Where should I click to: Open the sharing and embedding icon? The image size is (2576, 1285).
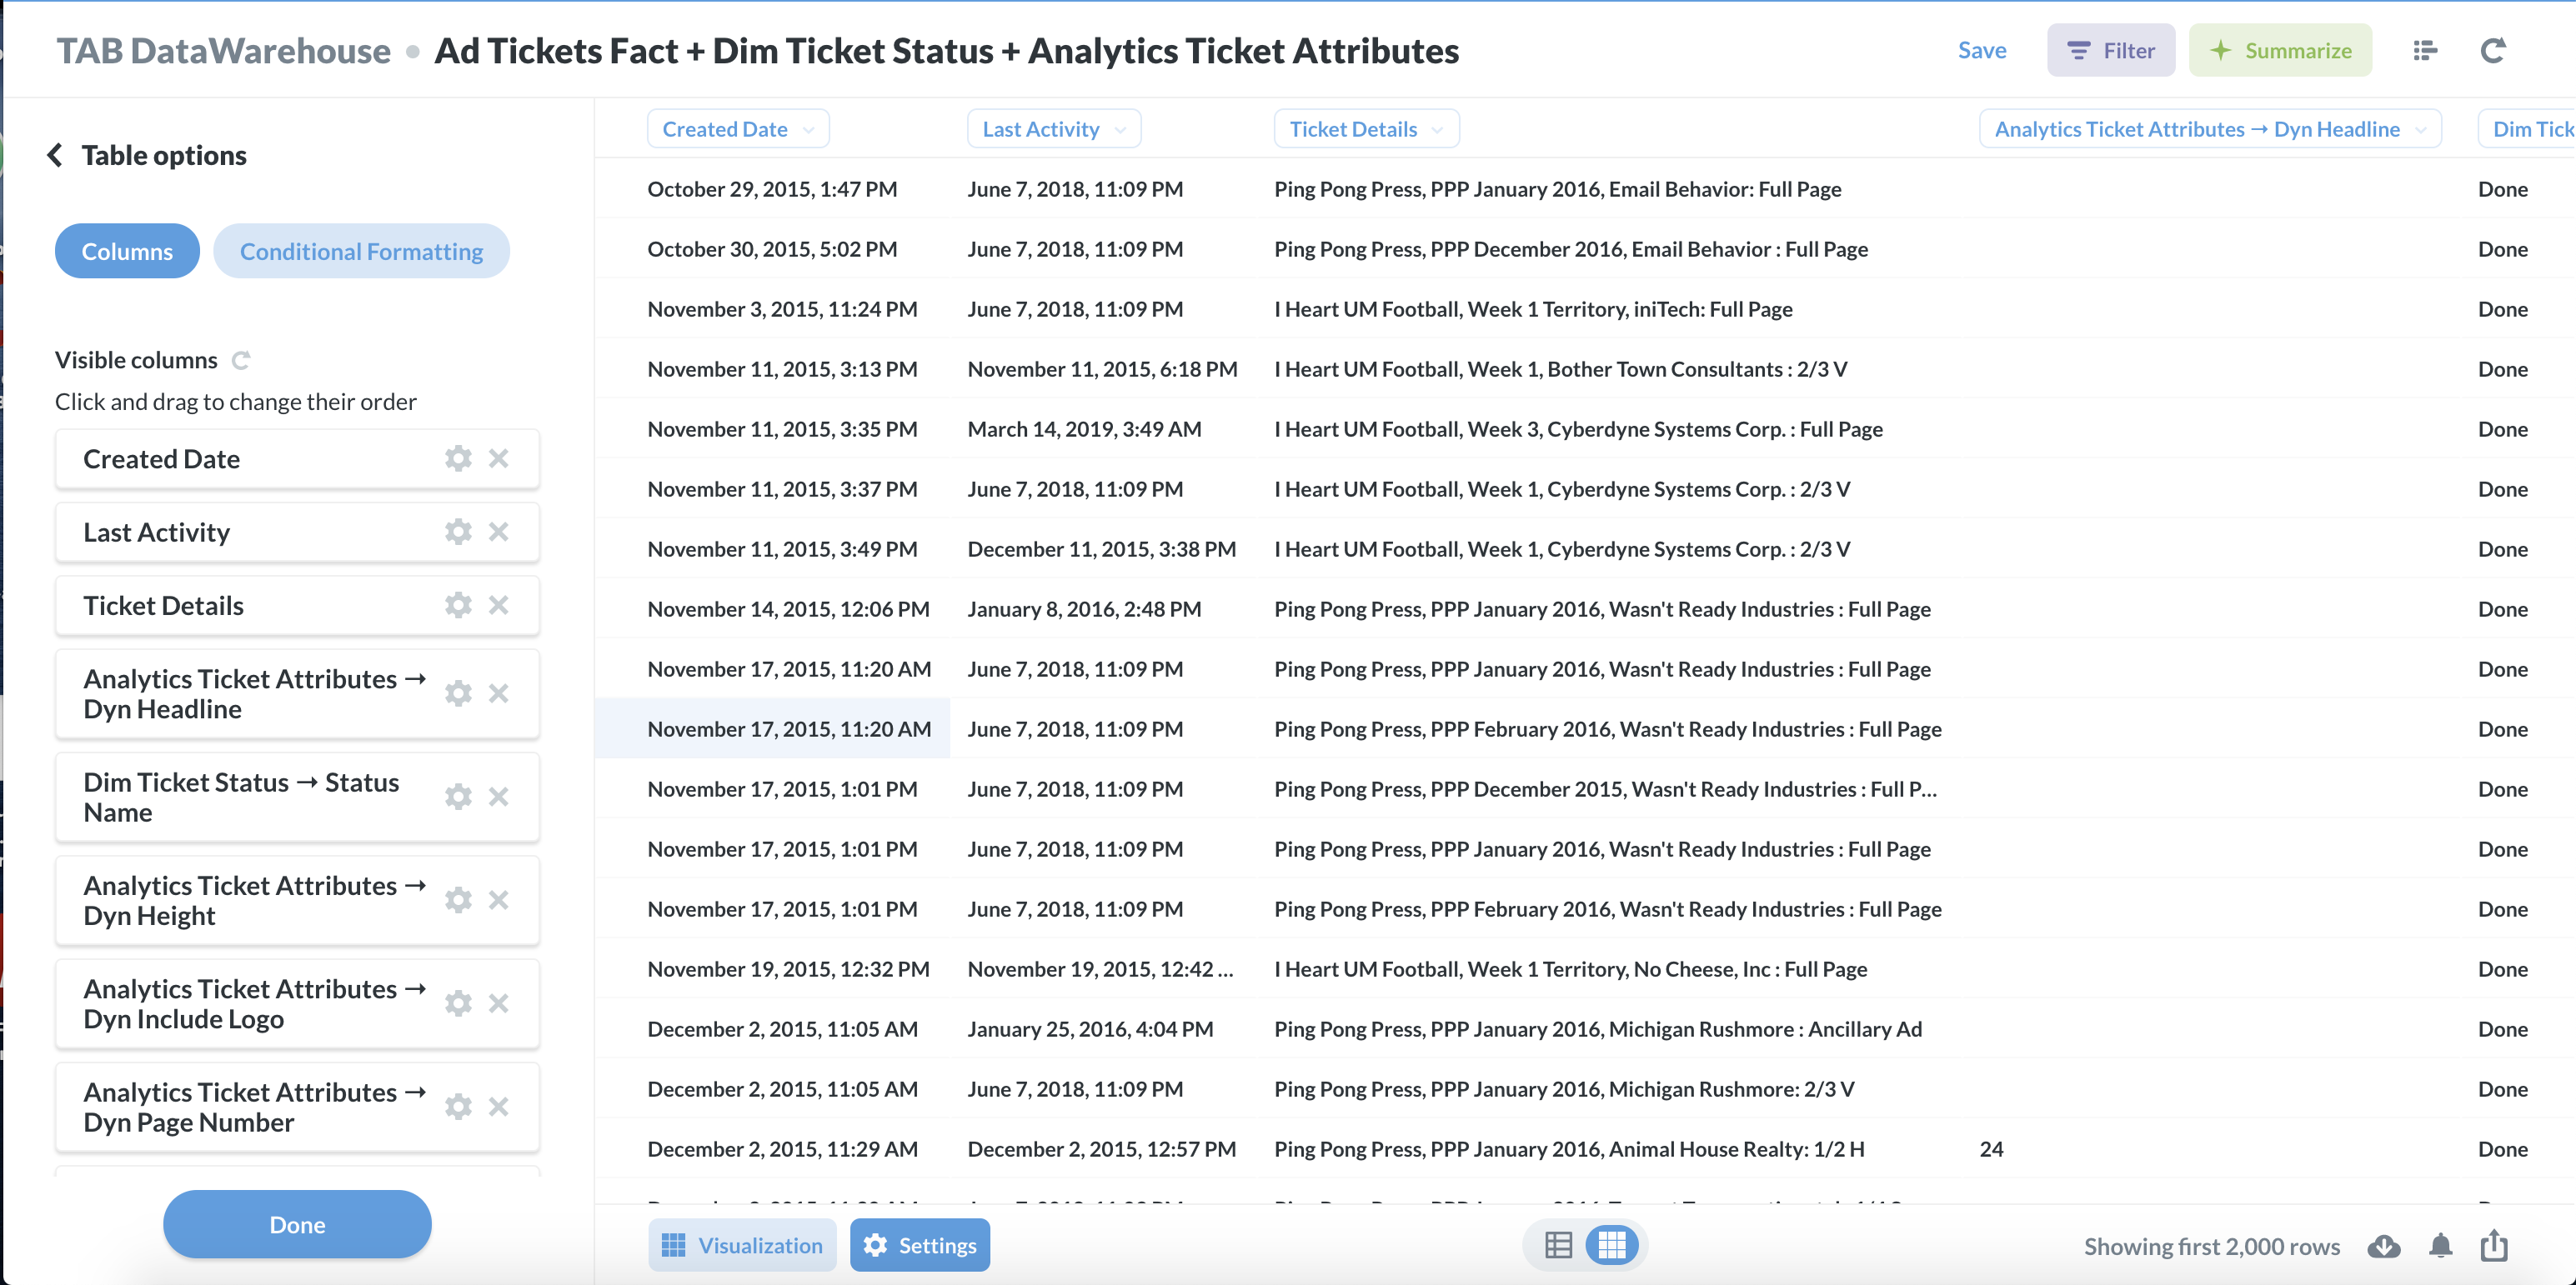pyautogui.click(x=2495, y=1246)
